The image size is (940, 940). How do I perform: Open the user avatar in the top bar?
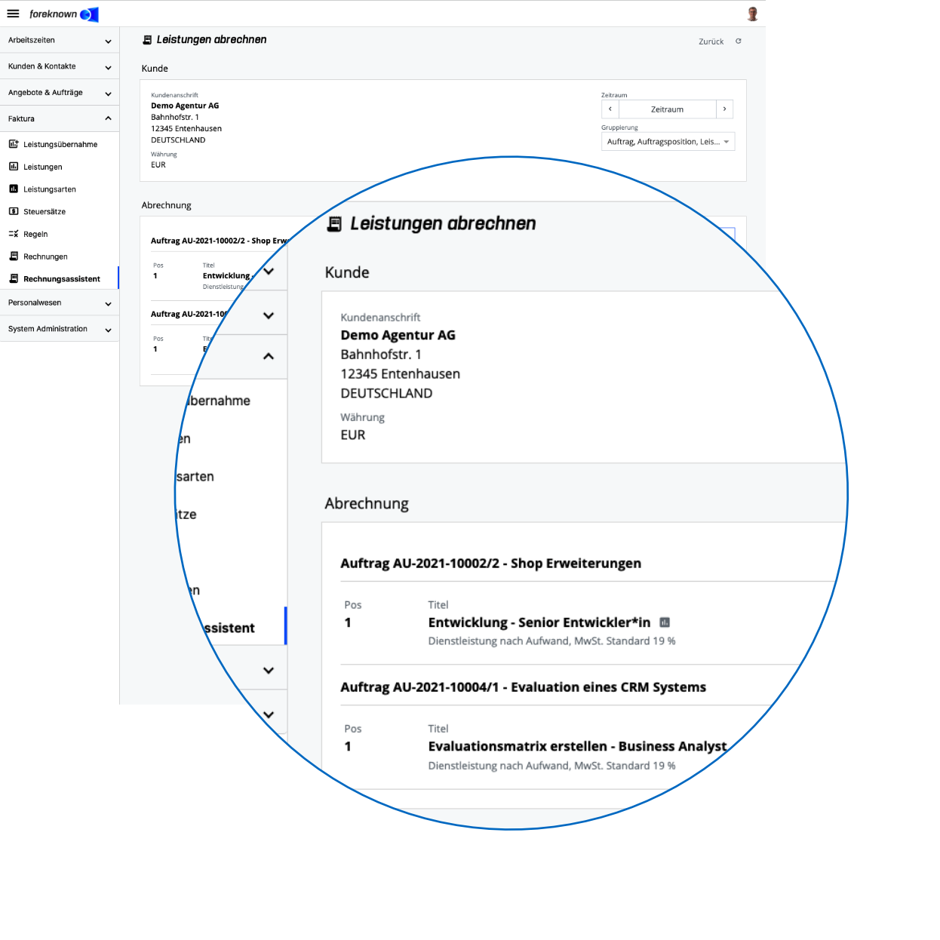[x=751, y=13]
